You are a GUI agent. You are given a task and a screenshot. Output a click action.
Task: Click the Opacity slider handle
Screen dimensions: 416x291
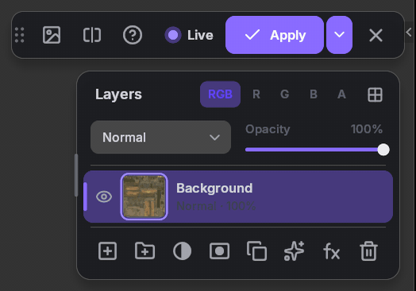tap(383, 149)
